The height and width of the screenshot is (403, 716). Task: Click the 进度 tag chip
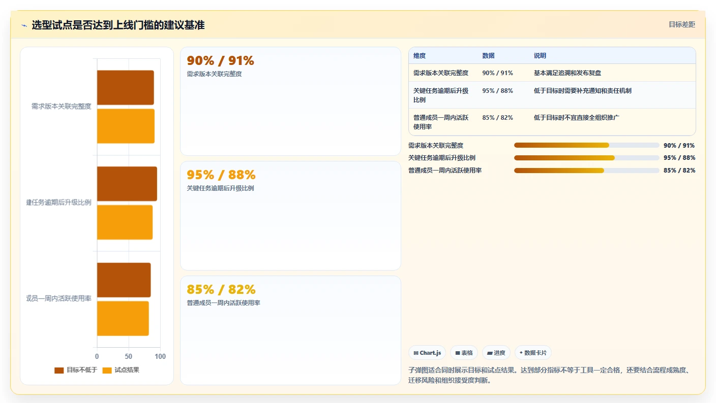(x=496, y=353)
